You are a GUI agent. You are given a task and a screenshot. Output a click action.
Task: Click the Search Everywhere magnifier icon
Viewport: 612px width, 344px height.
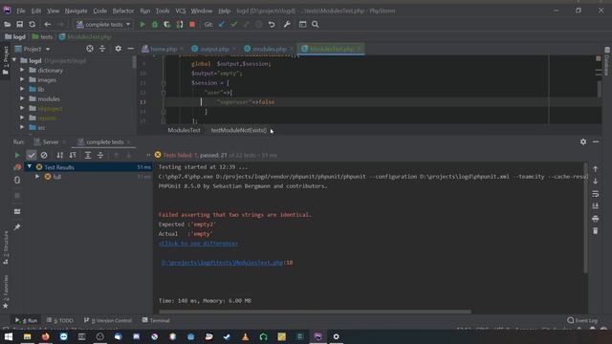click(x=315, y=24)
